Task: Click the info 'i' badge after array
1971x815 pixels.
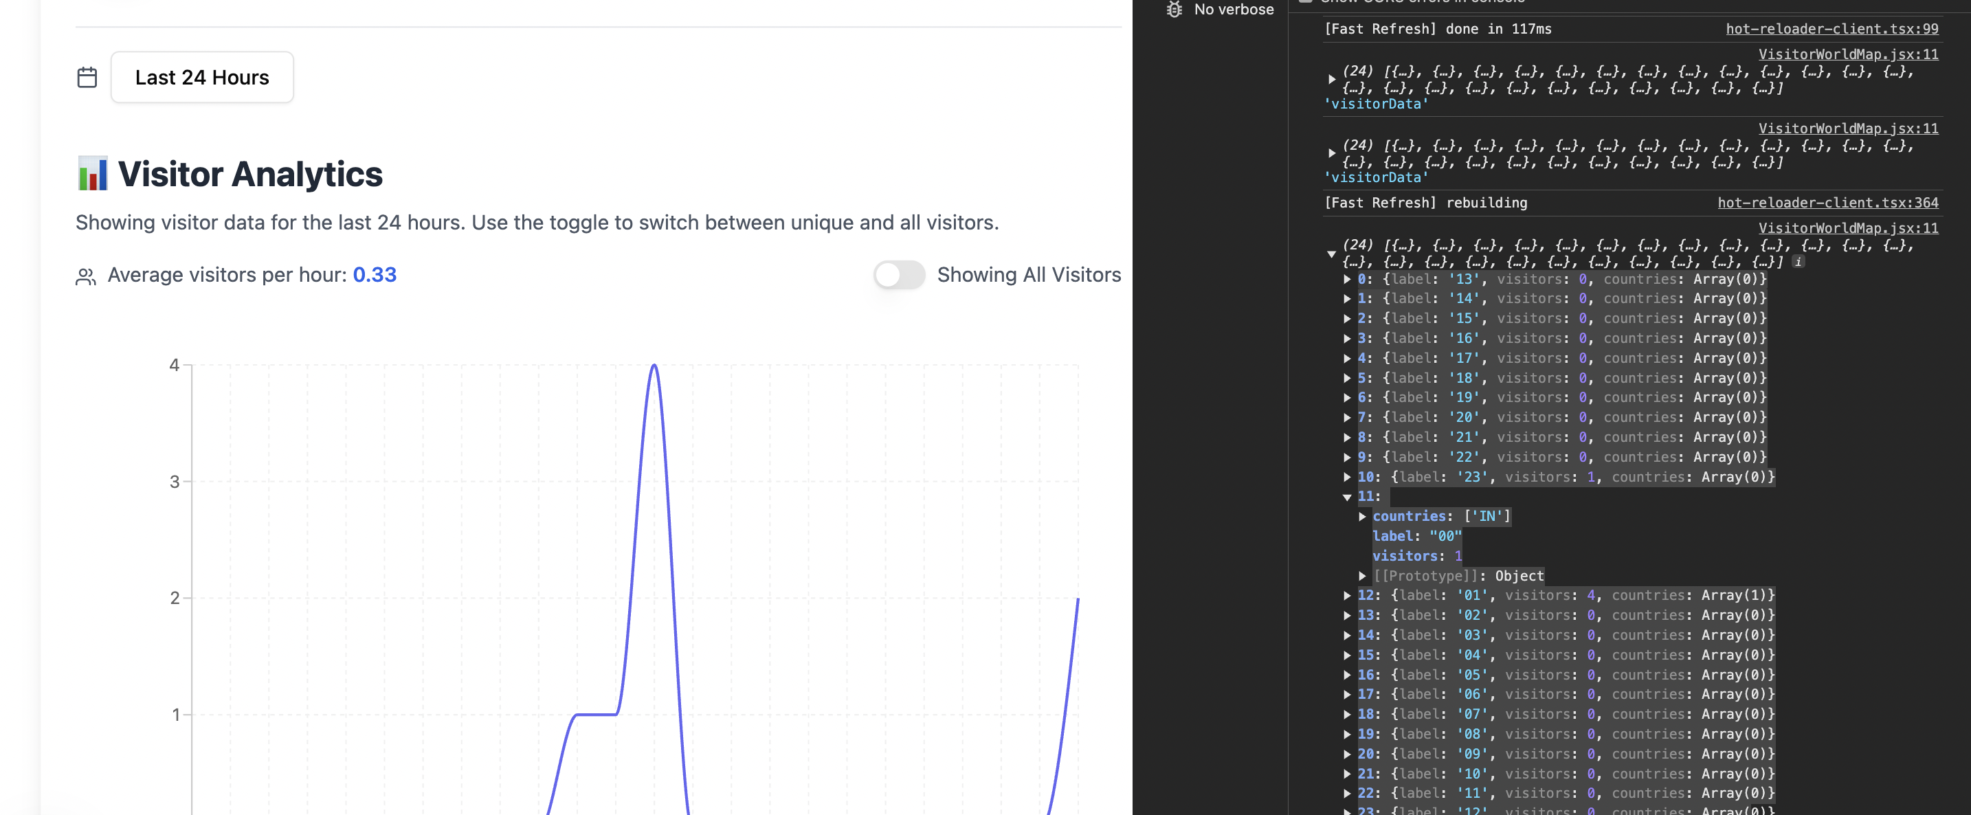Action: pos(1798,262)
